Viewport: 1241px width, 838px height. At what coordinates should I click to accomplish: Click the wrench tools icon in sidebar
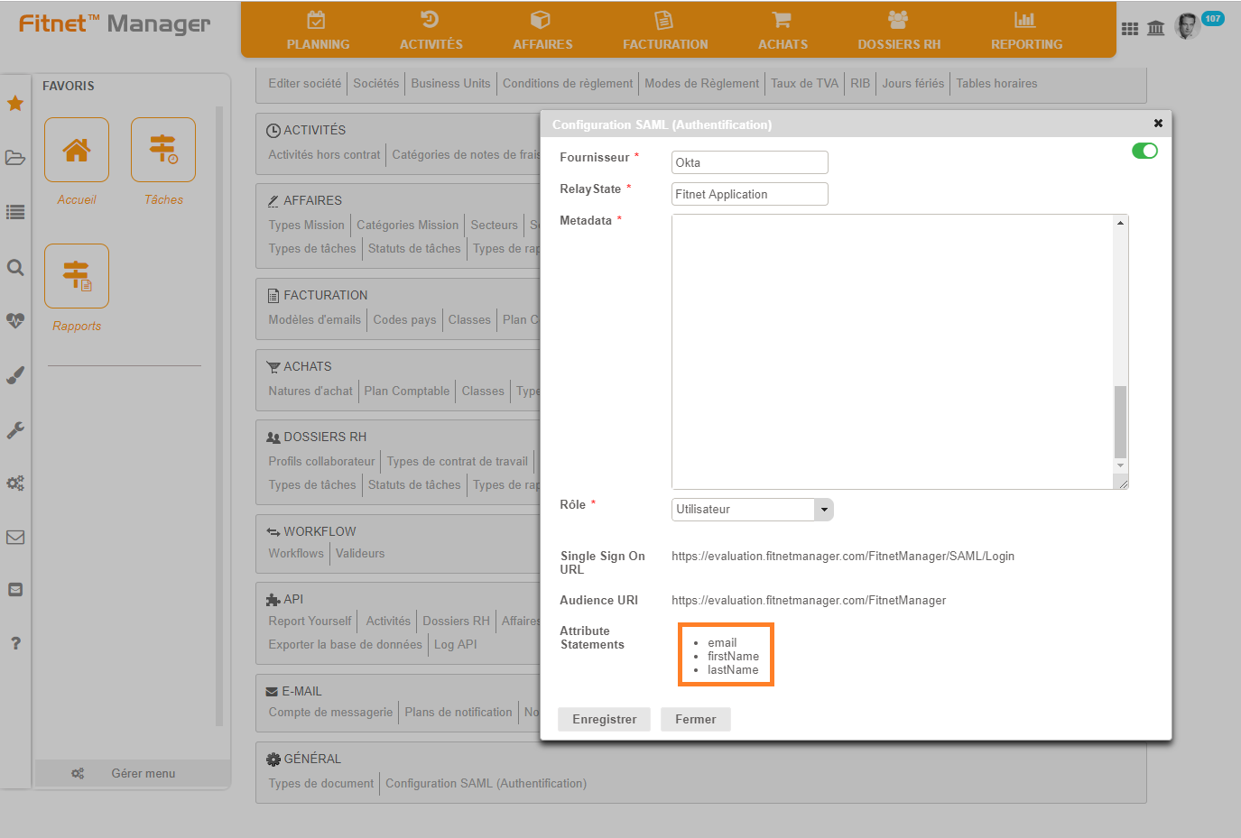[15, 430]
